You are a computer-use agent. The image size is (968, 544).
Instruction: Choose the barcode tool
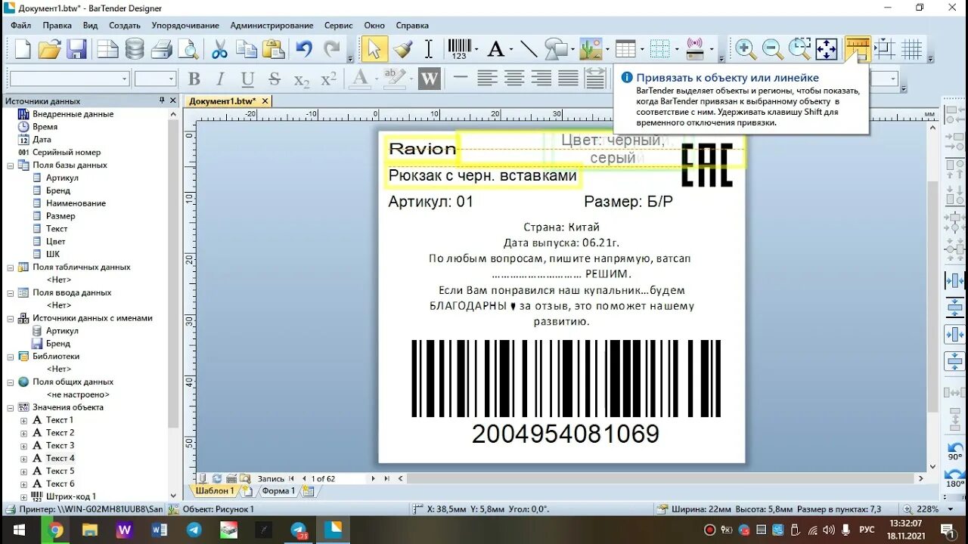click(459, 50)
